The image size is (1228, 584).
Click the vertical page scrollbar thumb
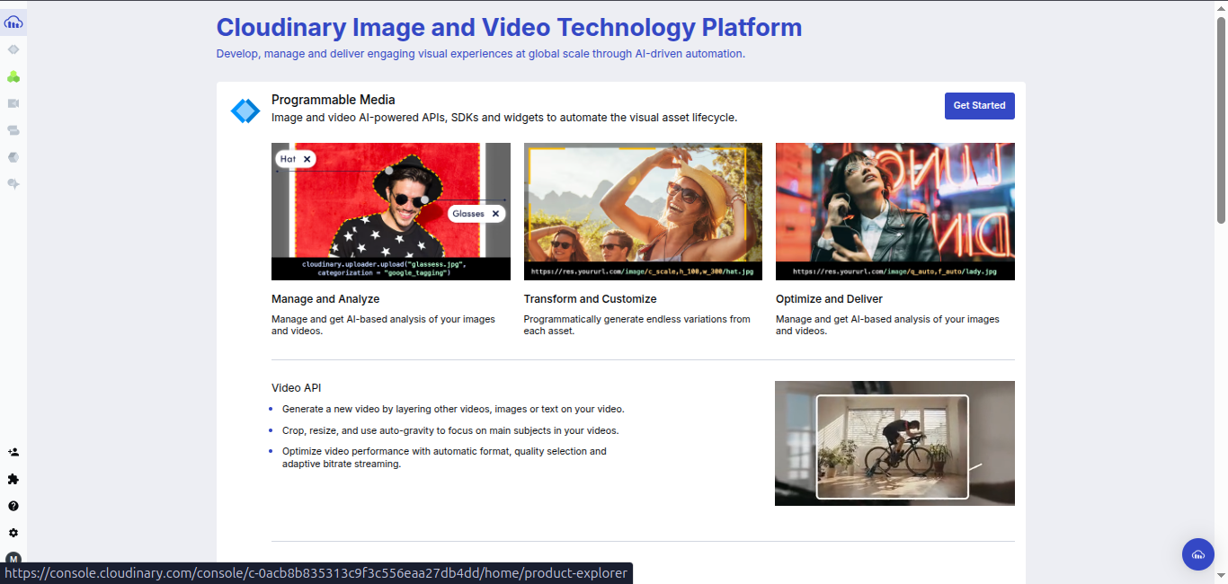(1221, 119)
